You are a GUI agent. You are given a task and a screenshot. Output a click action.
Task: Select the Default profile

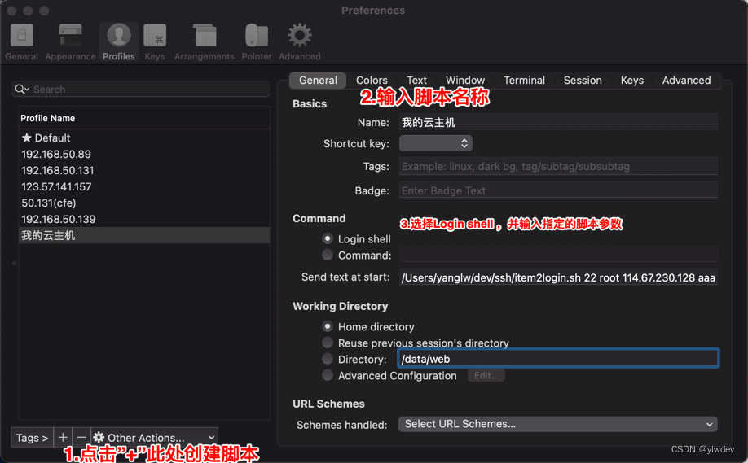coord(144,138)
